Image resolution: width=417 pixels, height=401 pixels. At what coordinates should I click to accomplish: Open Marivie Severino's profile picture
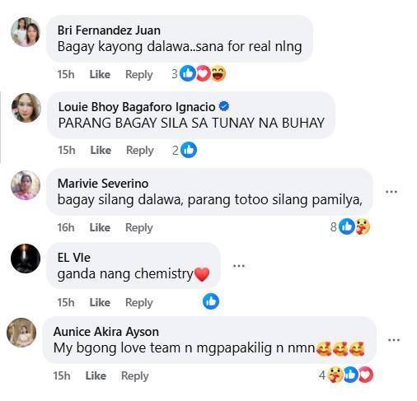click(x=26, y=185)
